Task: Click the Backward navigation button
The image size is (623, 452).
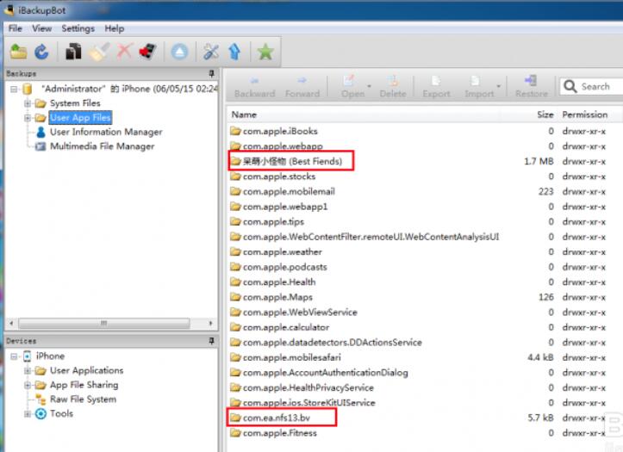Action: click(x=255, y=87)
